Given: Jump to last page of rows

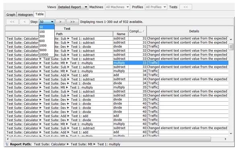Looking at the screenshot, I should click(x=72, y=22).
